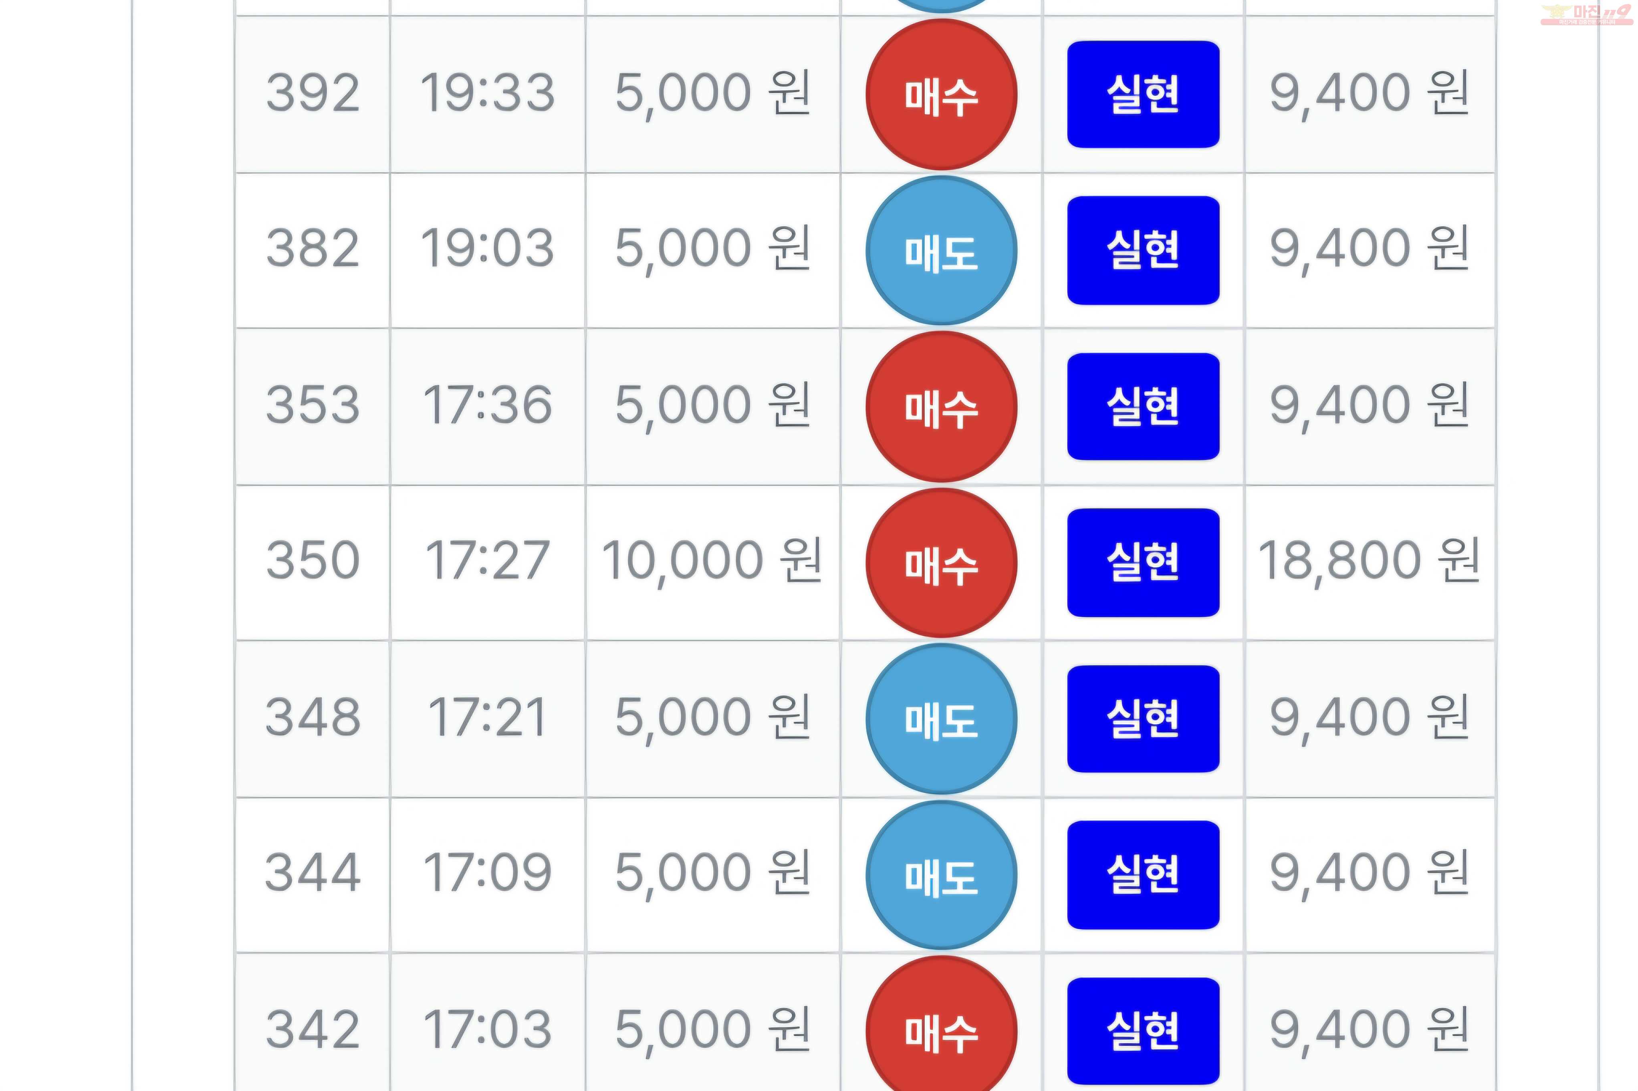The height and width of the screenshot is (1091, 1638).
Task: Click the 실현 button in row 342
Action: 1143,1031
